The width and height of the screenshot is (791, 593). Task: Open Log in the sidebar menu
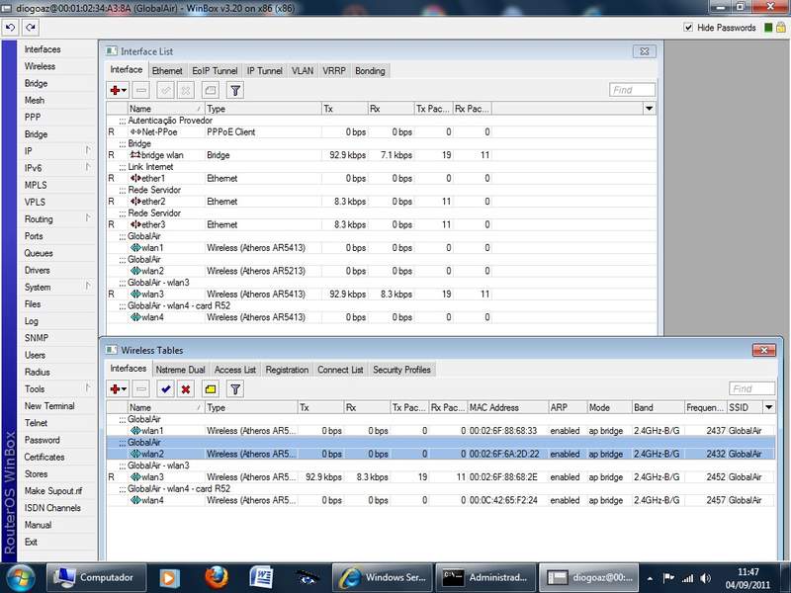[x=32, y=321]
